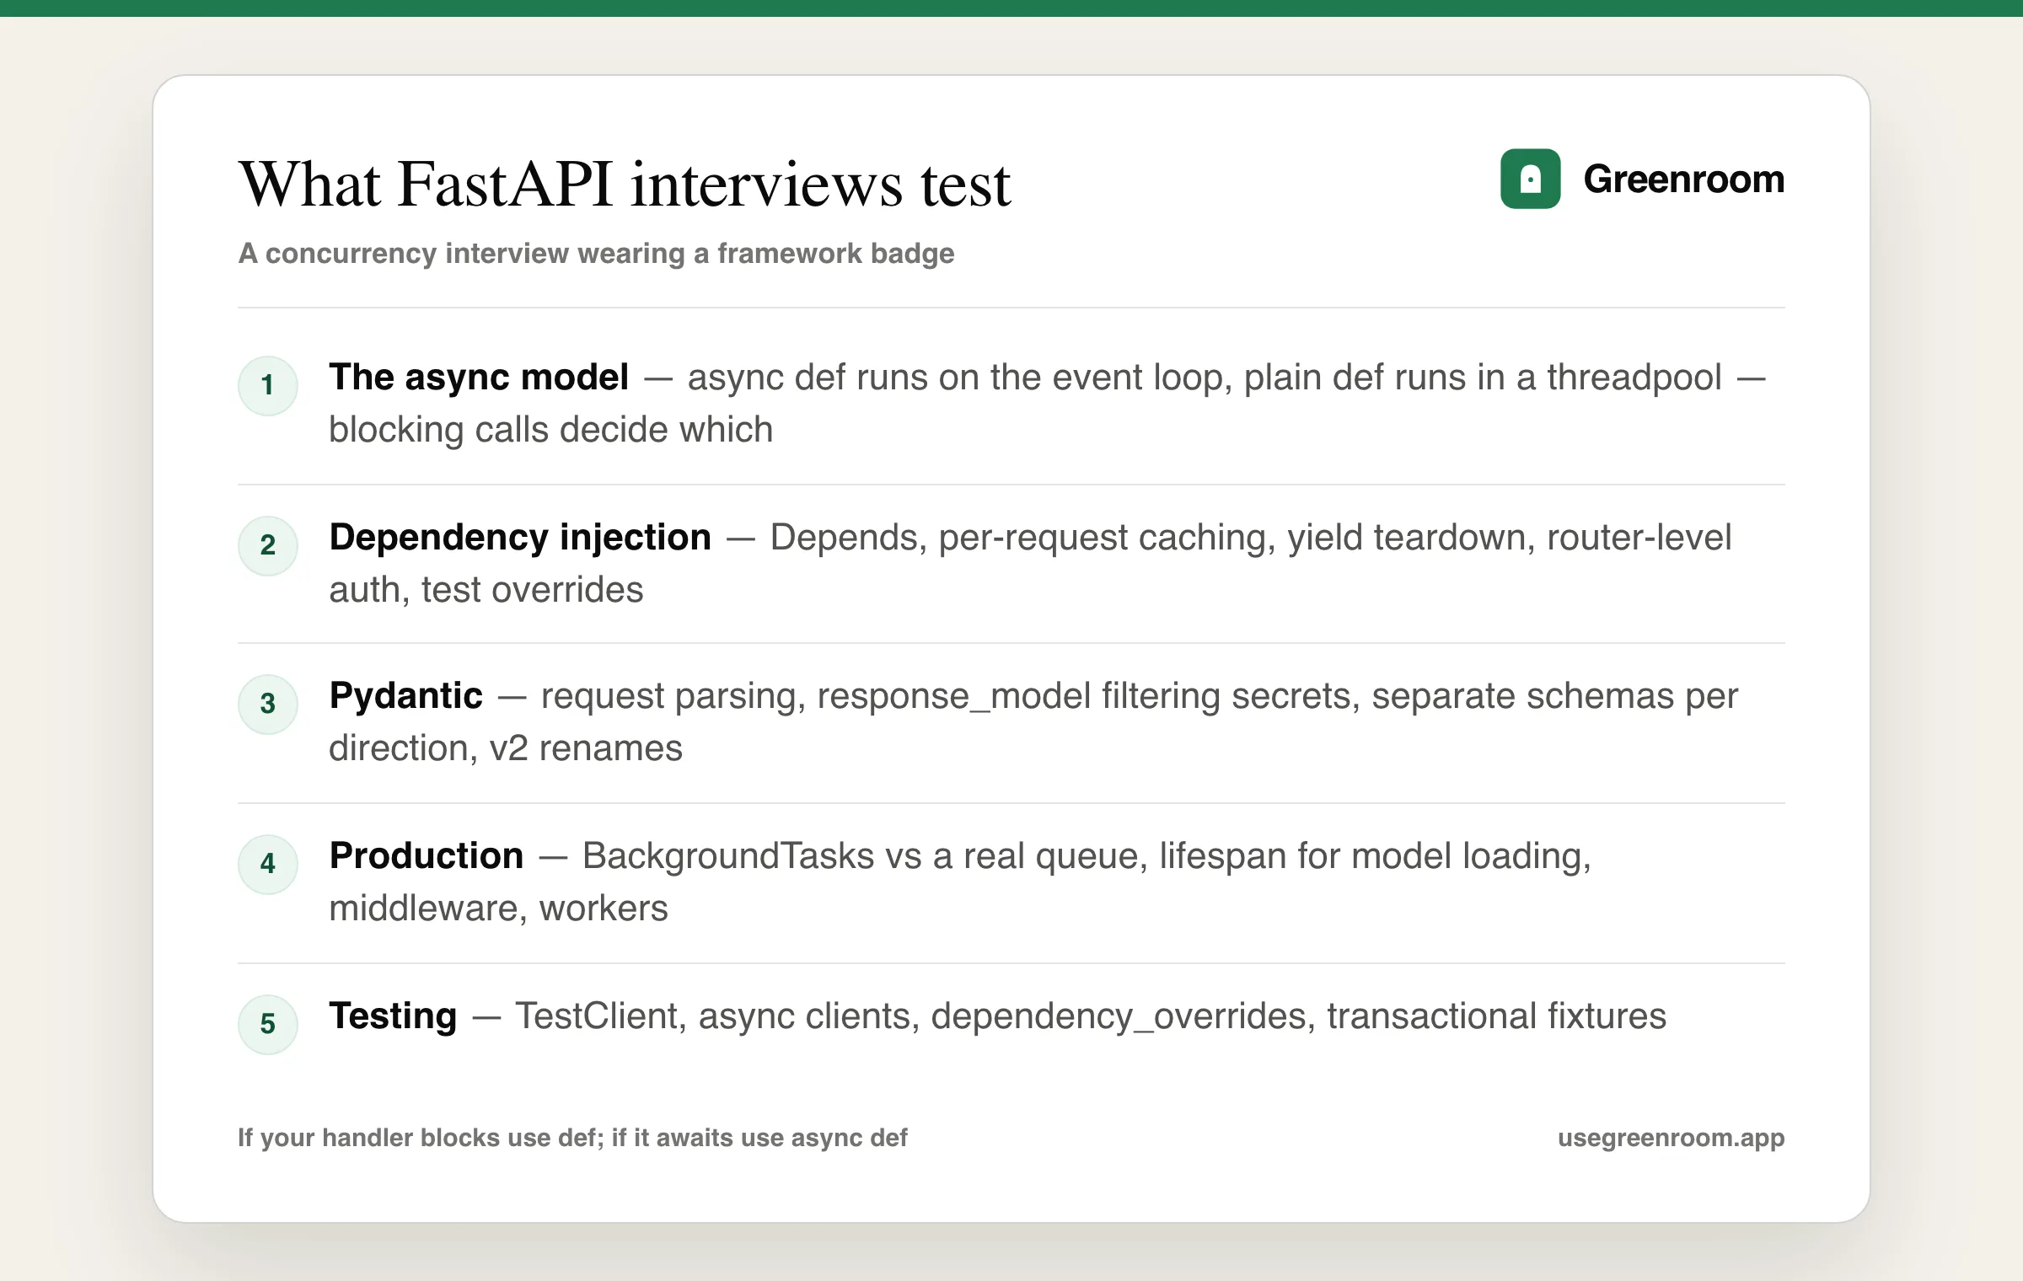This screenshot has width=2023, height=1281.
Task: Click the 'Dependency injection' bold title
Action: point(520,538)
